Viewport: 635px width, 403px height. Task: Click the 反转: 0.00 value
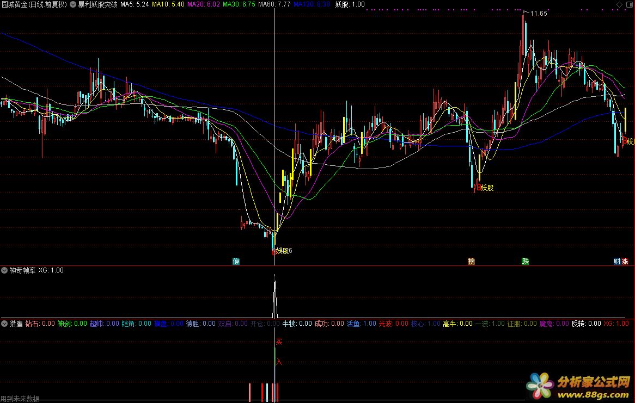[586, 323]
